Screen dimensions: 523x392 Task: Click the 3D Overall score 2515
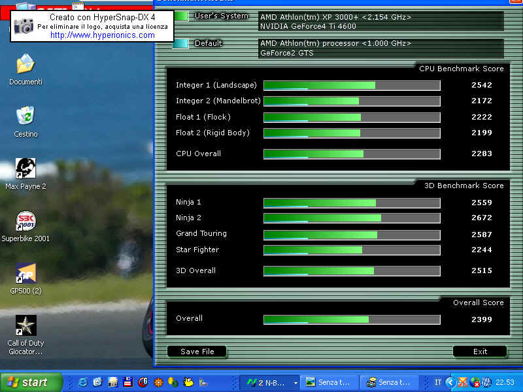point(482,270)
